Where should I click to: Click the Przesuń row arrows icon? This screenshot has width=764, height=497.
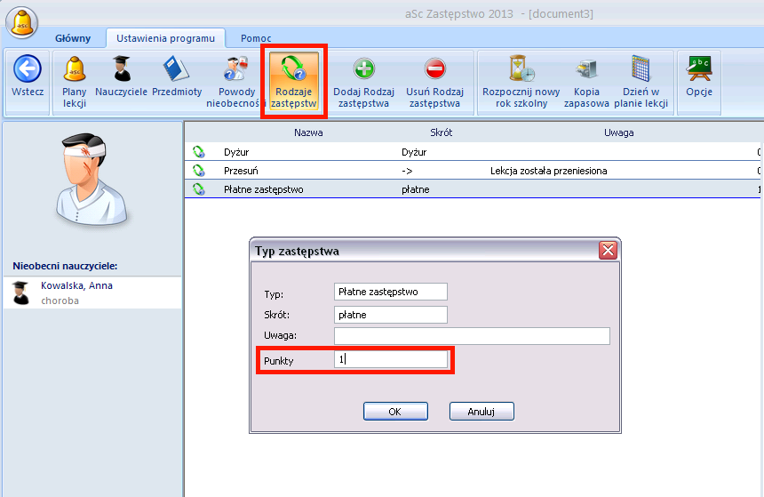199,171
